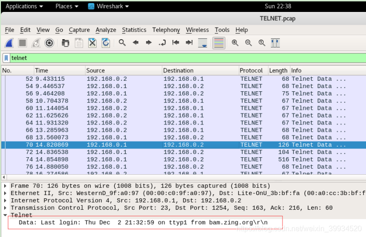The width and height of the screenshot is (366, 237).
Task: Jump to the last packet icon
Action: coord(189,42)
